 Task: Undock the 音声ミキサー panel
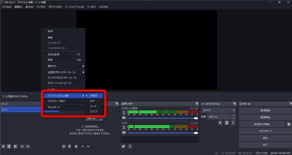pos(197,104)
